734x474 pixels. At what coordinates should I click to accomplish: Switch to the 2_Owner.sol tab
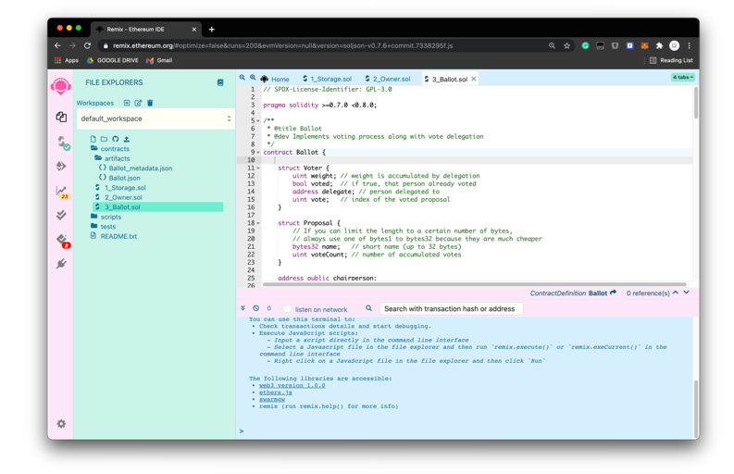point(388,80)
